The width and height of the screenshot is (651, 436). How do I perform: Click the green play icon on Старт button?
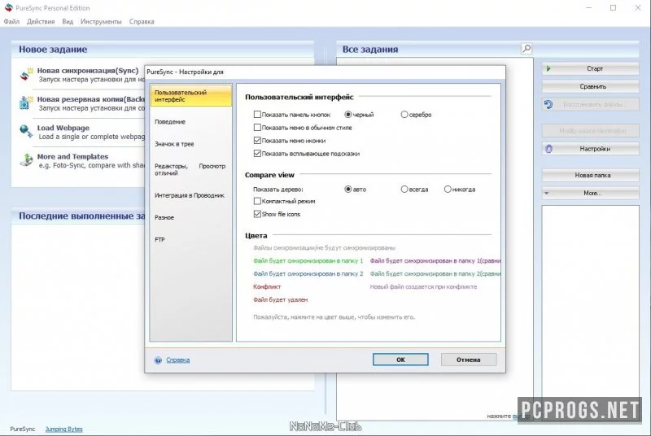tap(548, 68)
